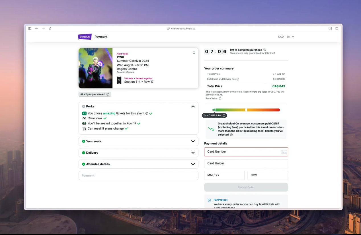Screen dimensions: 361x235
Task: Click info icon next to 41 people viewed
Action: (x=108, y=94)
